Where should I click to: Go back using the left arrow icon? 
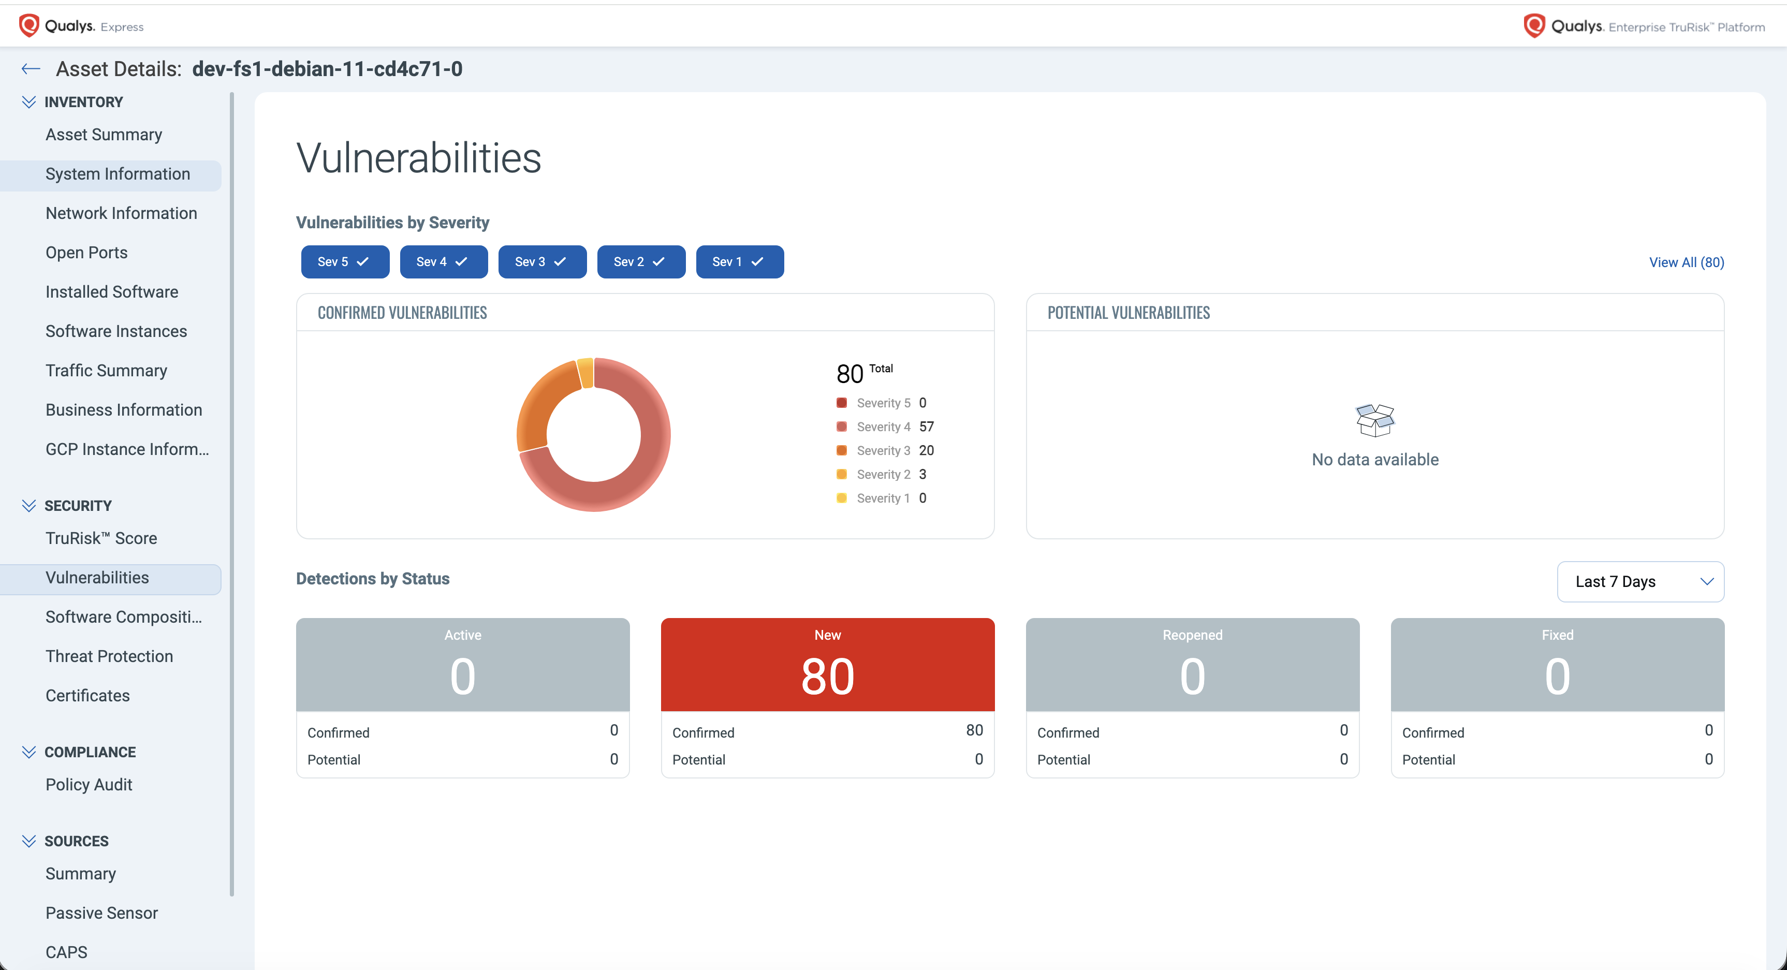pos(31,69)
